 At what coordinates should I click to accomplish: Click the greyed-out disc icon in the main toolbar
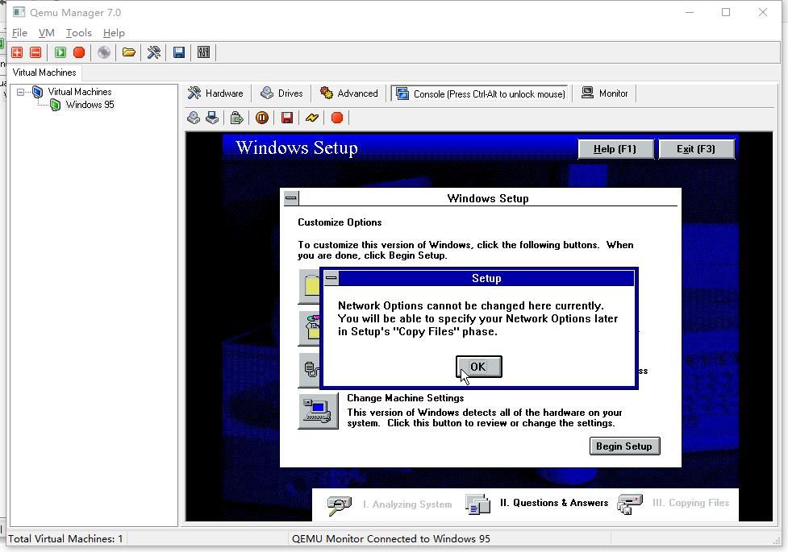[104, 52]
